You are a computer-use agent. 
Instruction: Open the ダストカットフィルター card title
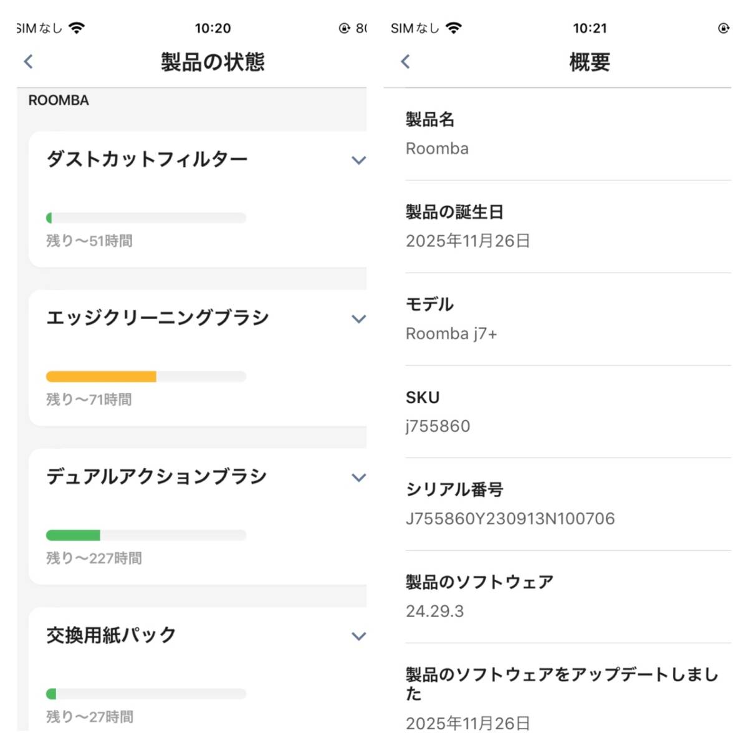[x=147, y=160]
